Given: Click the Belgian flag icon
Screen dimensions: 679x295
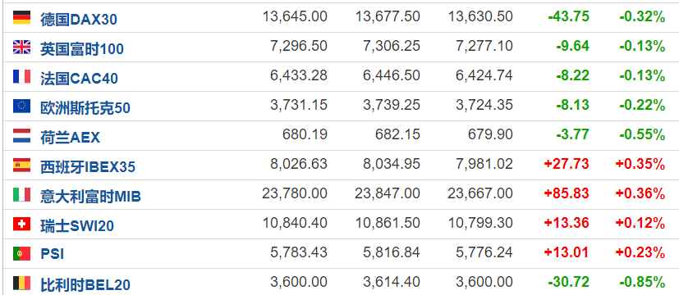Looking at the screenshot, I should [21, 283].
